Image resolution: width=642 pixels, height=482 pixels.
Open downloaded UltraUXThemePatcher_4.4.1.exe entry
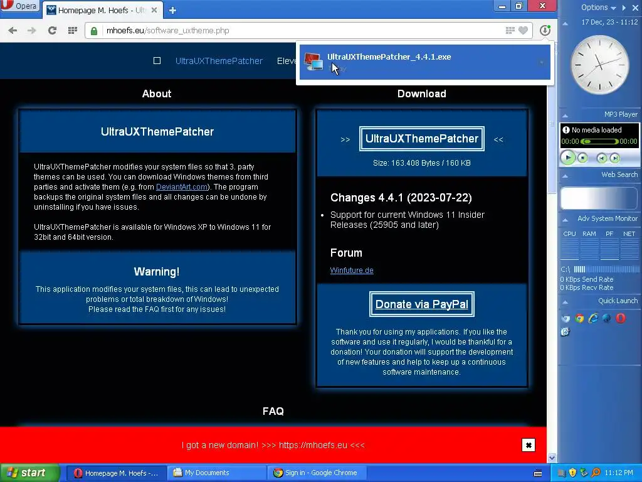[424, 62]
